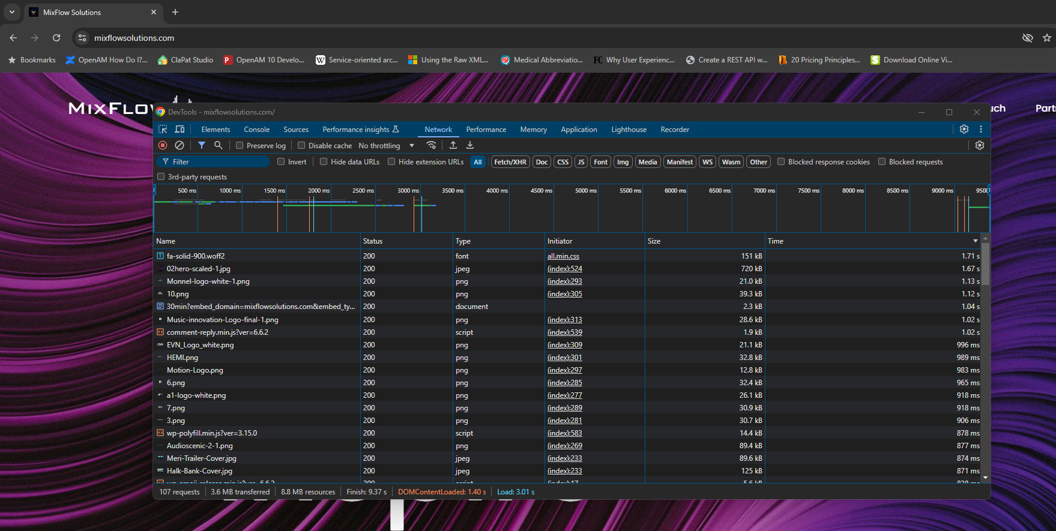Open the Memory tab
The width and height of the screenshot is (1056, 531).
point(534,130)
